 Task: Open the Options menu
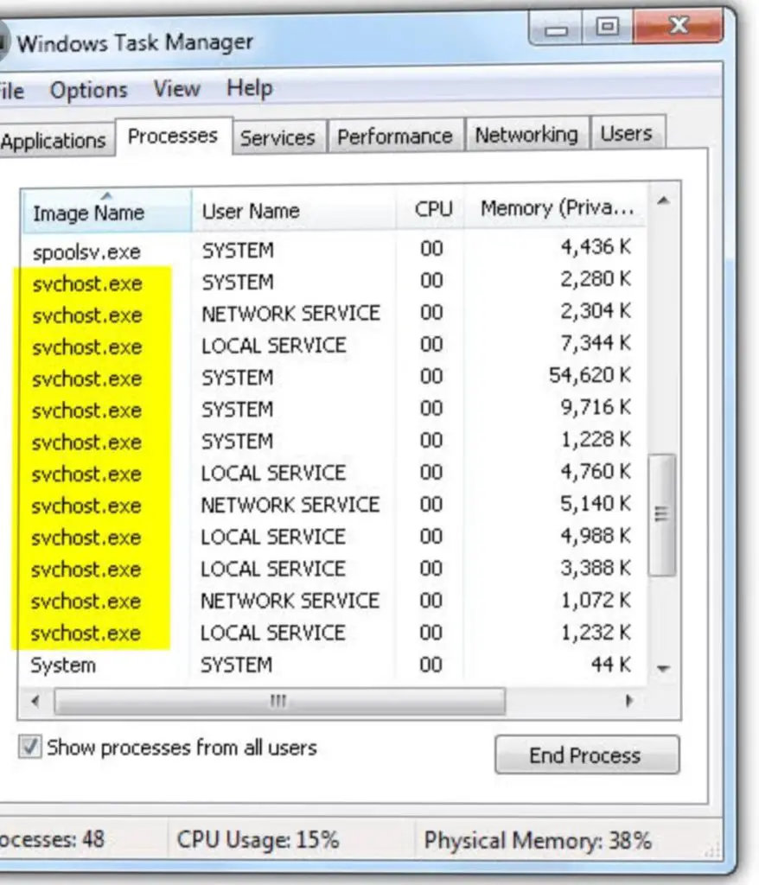pyautogui.click(x=89, y=90)
